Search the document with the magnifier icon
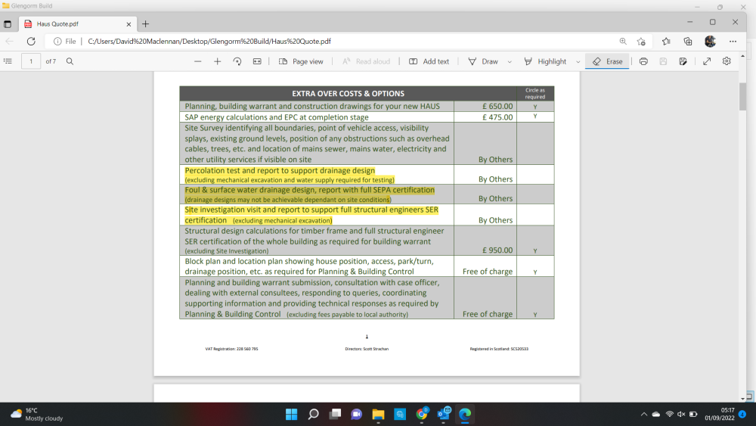The width and height of the screenshot is (756, 426). (x=70, y=61)
